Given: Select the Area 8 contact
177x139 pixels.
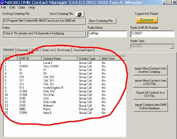Looking at the screenshot, I should pos(65,113).
